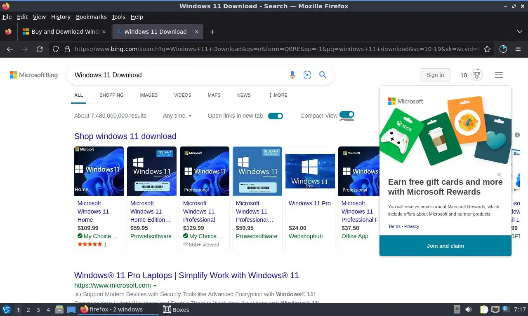Viewport: 528px width, 316px height.
Task: Open Microsoft Windows 11 Home product link
Action: click(x=93, y=211)
